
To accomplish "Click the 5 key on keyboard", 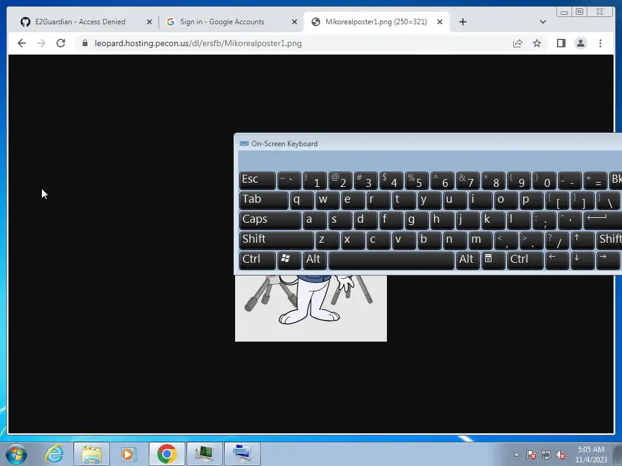I will click(x=417, y=180).
